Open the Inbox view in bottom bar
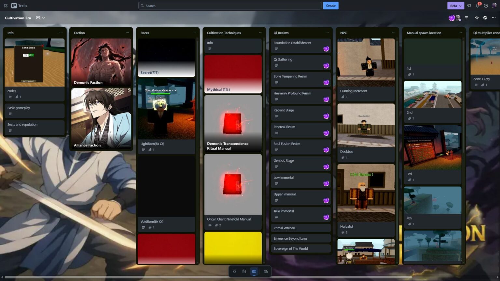The width and height of the screenshot is (500, 281). click(234, 271)
